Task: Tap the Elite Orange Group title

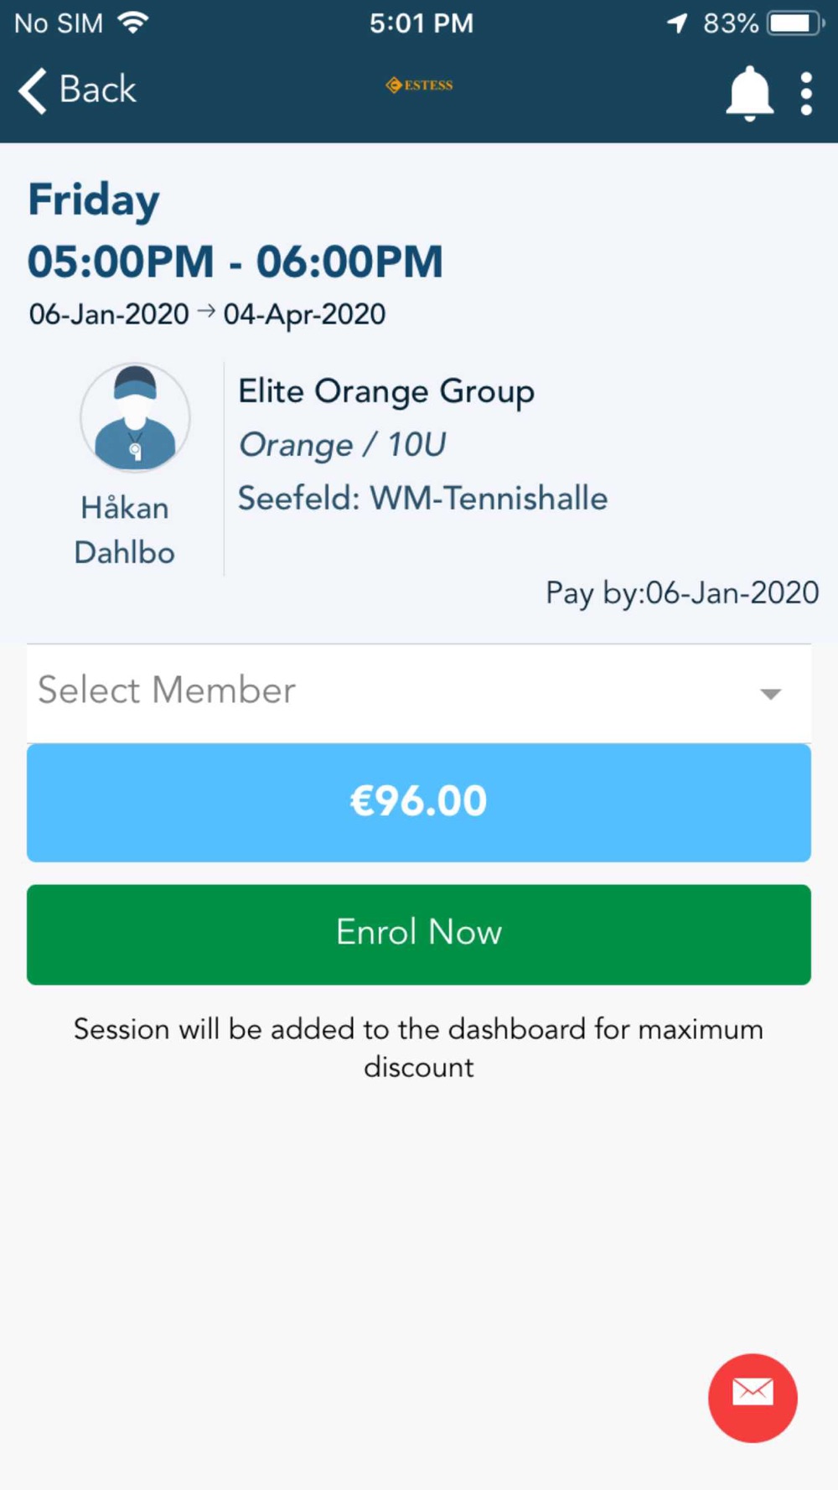Action: (386, 391)
